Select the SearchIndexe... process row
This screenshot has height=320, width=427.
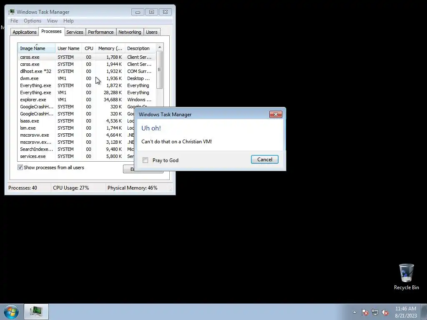76,149
